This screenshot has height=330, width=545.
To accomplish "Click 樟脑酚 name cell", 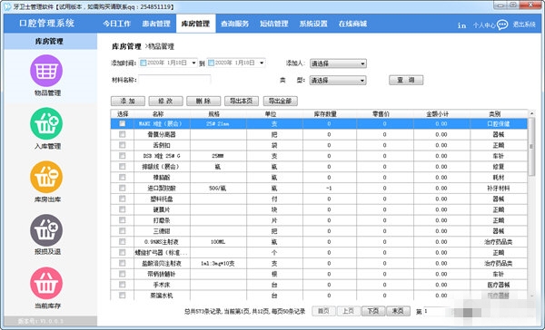I will click(162, 178).
